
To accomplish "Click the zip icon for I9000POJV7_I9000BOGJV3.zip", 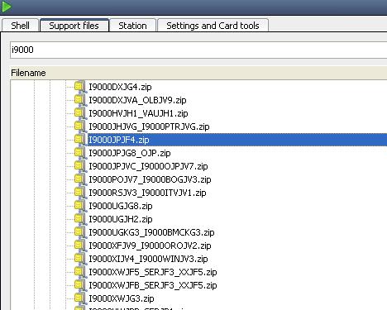I will (79, 179).
